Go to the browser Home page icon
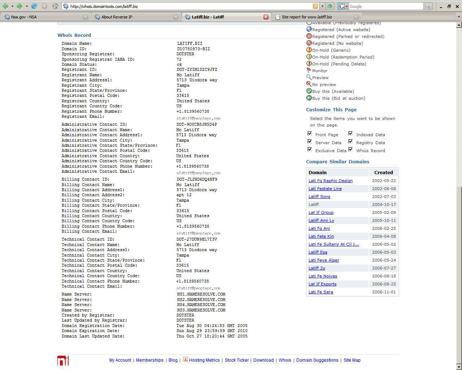 (x=55, y=6)
